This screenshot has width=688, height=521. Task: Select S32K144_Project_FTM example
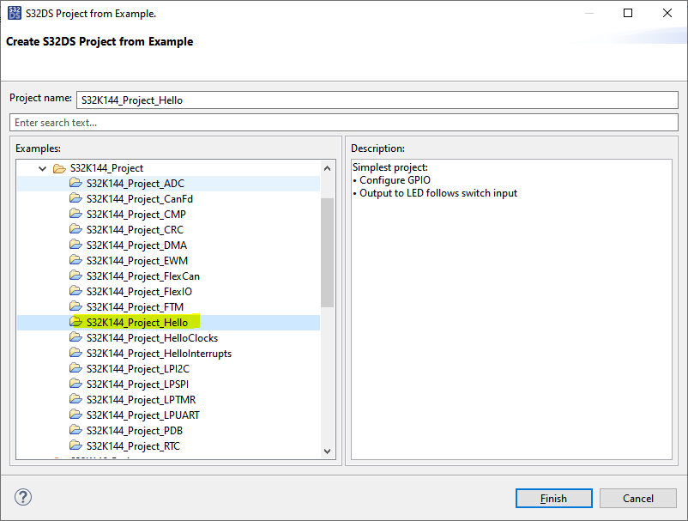pos(135,306)
